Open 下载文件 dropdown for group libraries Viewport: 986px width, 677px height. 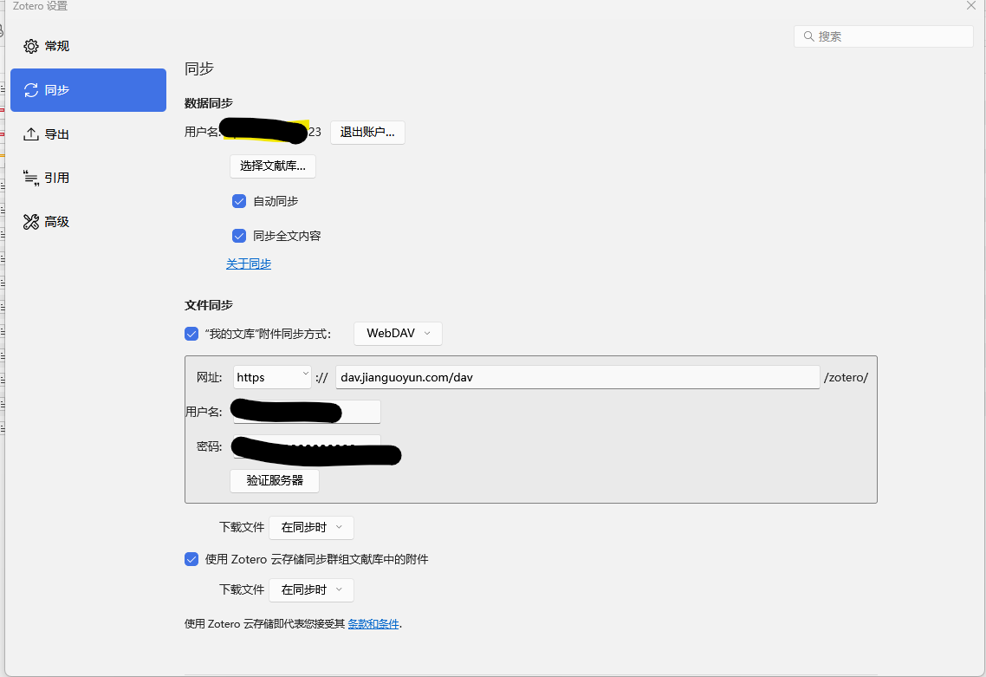(x=311, y=589)
